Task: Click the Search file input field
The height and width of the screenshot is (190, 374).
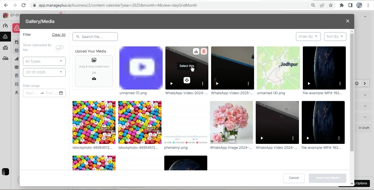Action: pos(95,37)
